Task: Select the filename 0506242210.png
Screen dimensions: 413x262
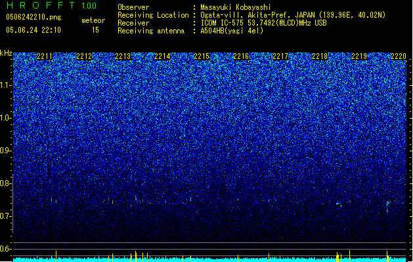Action: coord(33,17)
